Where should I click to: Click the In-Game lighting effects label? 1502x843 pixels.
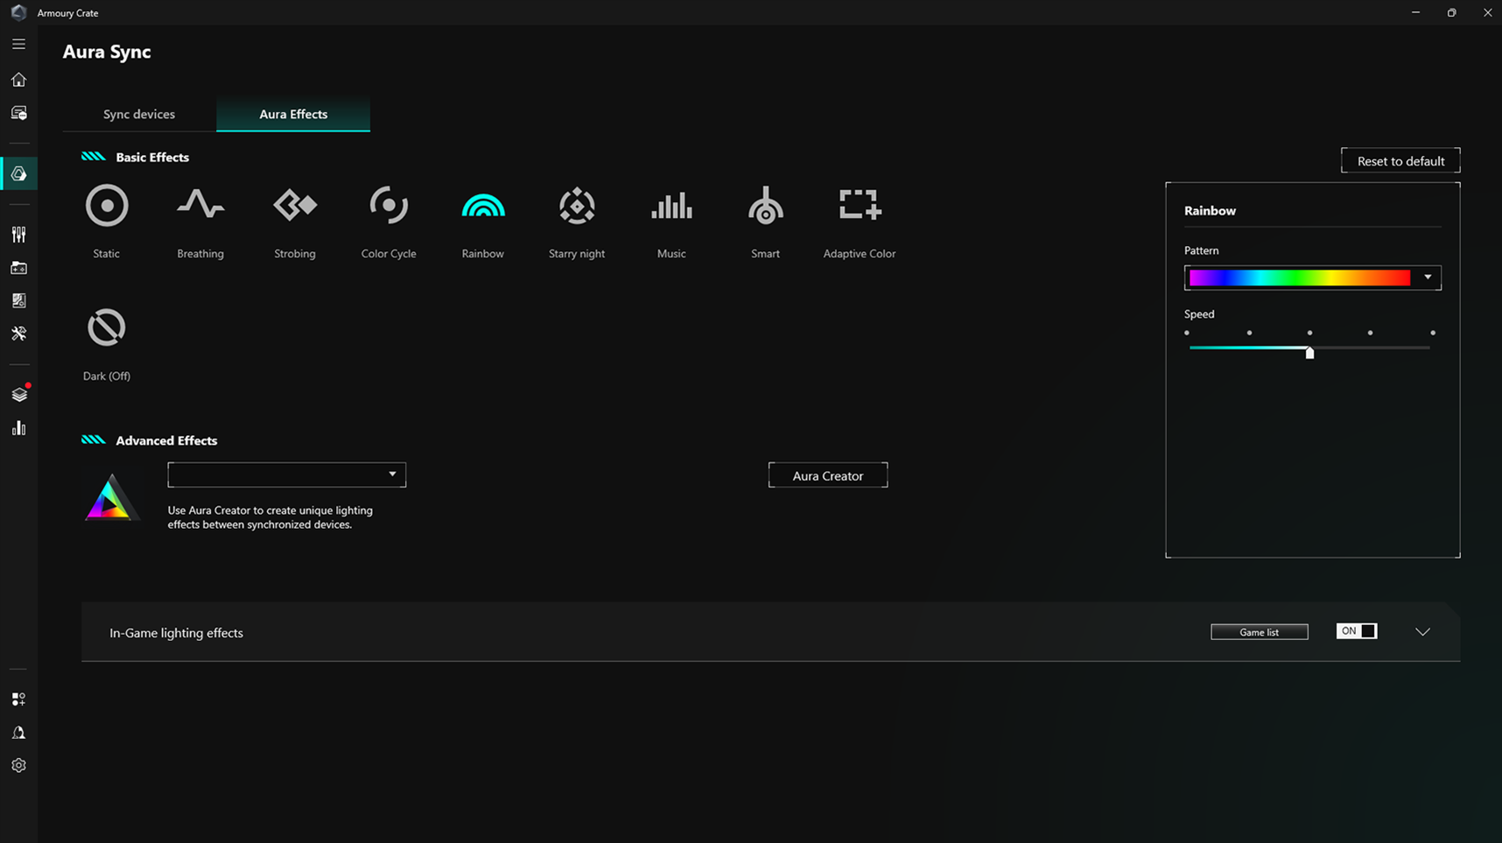click(x=176, y=633)
